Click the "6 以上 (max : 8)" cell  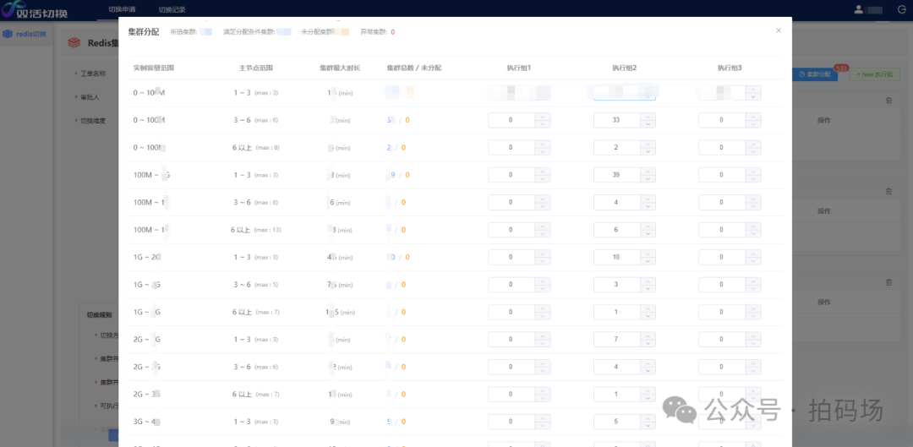tap(255, 148)
